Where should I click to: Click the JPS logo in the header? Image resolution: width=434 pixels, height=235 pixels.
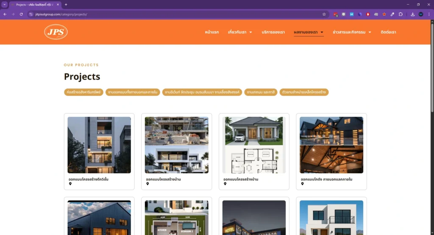[x=56, y=32]
